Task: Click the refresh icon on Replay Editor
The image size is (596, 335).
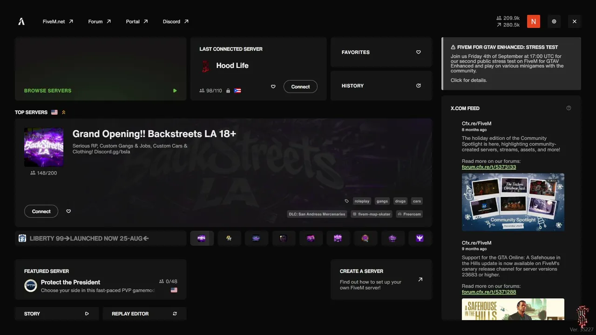Action: coord(175,314)
